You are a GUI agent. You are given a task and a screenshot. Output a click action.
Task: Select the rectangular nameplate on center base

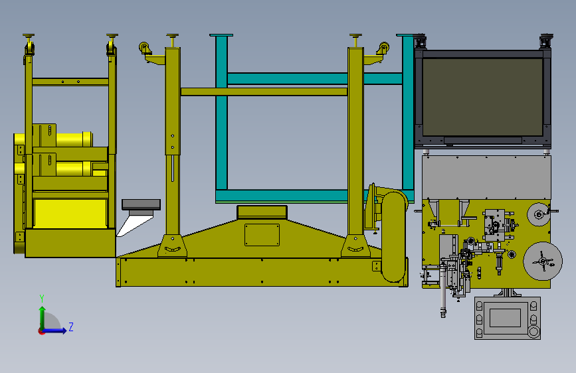262,235
